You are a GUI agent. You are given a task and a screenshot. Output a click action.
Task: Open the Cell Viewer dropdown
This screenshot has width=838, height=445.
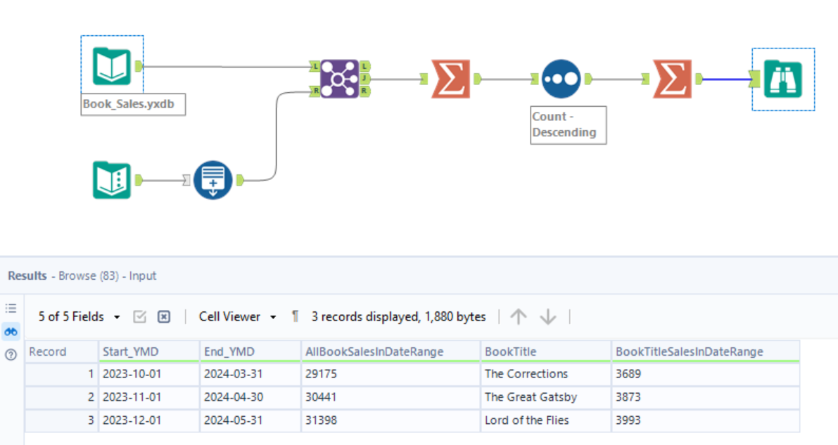click(x=237, y=317)
